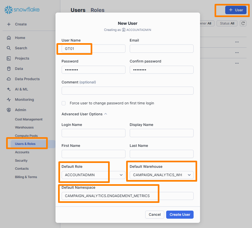Switch to the Users tab

[78, 10]
